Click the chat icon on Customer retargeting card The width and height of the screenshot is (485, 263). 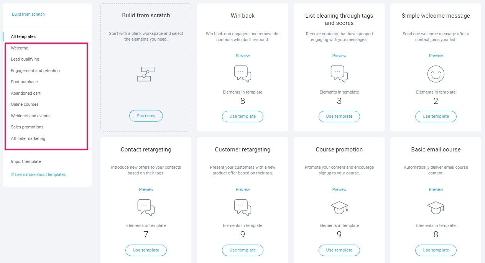[x=243, y=208]
